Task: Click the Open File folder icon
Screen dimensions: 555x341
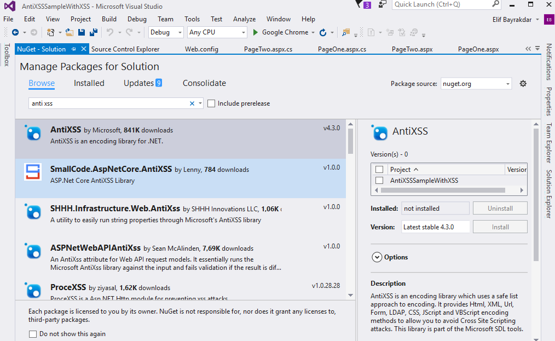Action: 70,32
